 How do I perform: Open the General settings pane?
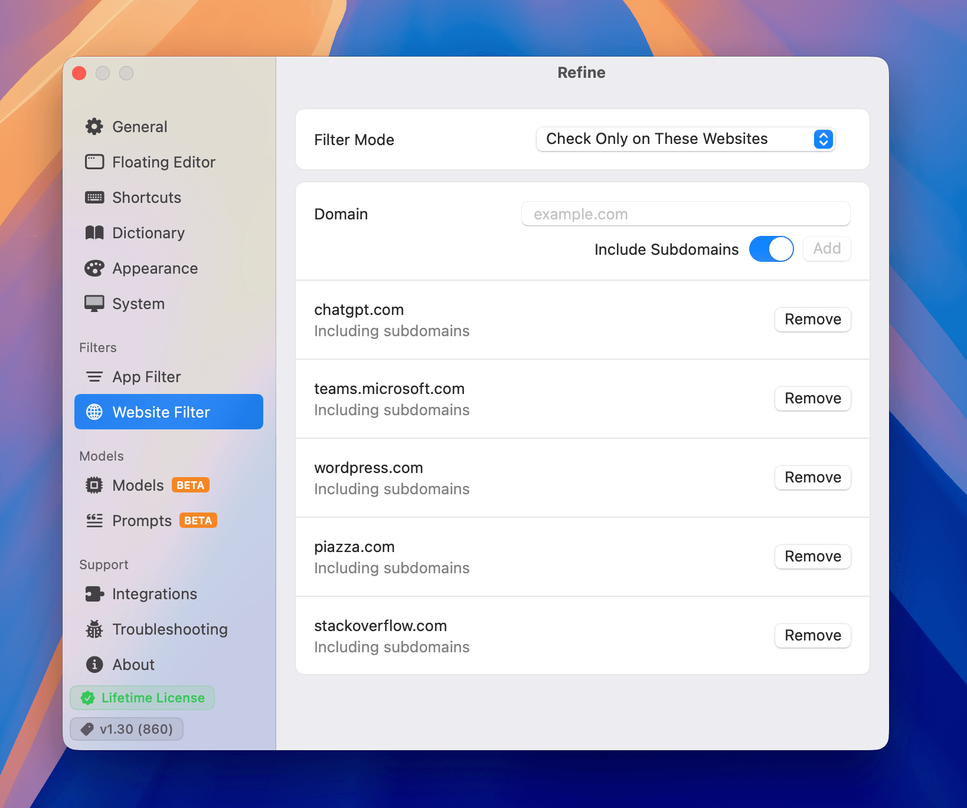coord(169,126)
